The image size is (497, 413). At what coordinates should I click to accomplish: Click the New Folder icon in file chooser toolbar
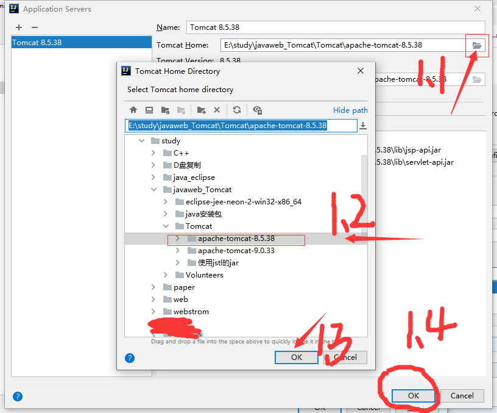[x=201, y=110]
